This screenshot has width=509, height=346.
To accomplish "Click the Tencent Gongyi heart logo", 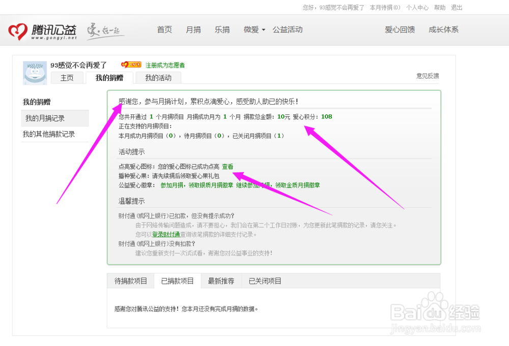I will coord(18,29).
